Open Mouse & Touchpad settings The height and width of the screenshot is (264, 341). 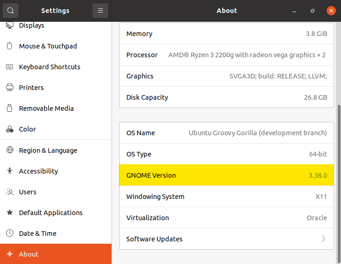click(56, 46)
